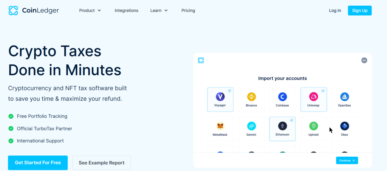Click the Free Portfolio Tracking text
The image size is (387, 171).
[42, 116]
